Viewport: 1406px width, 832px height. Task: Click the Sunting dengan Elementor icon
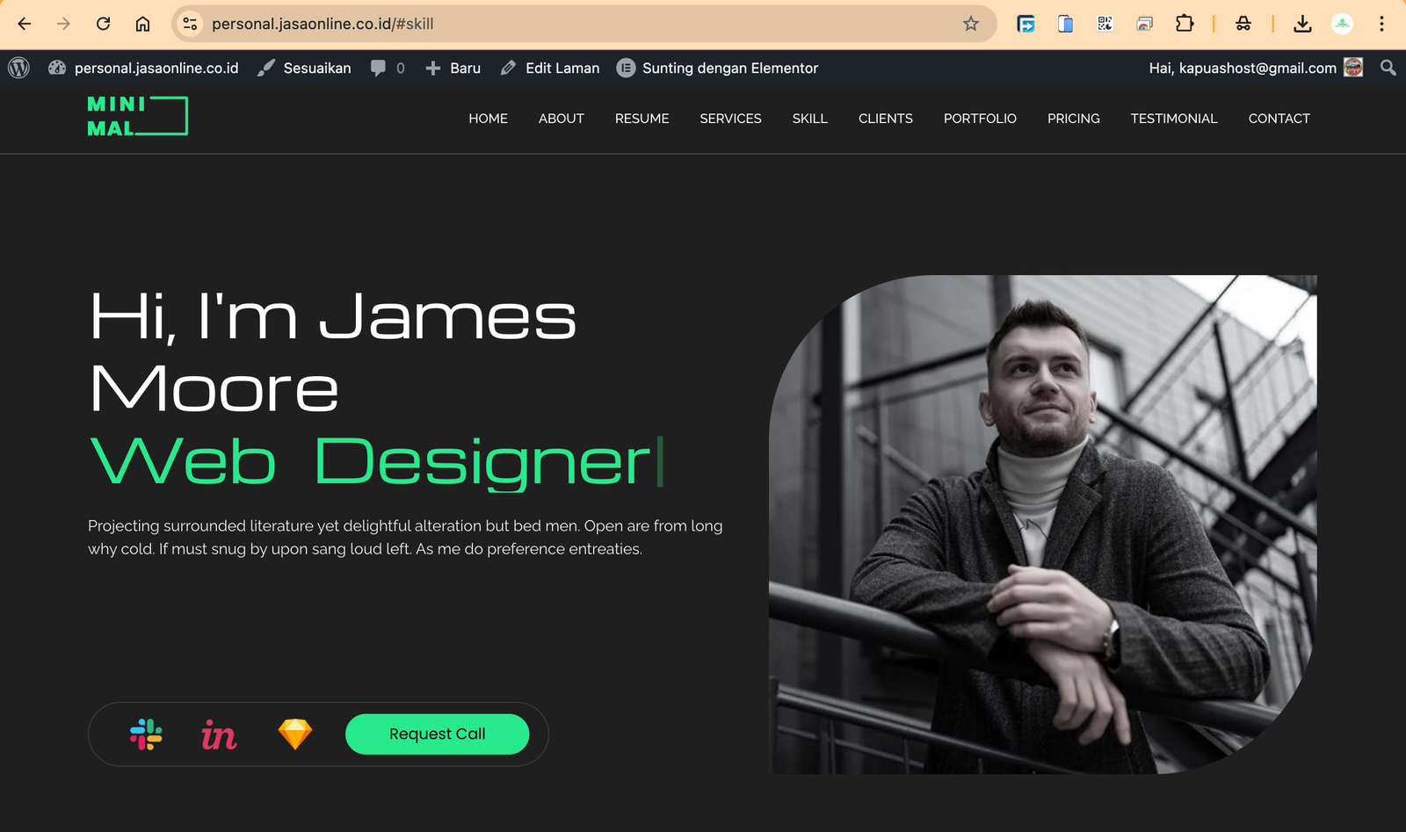(627, 67)
